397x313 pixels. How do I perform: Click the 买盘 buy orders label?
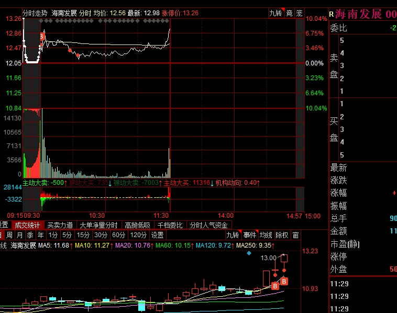click(x=334, y=130)
